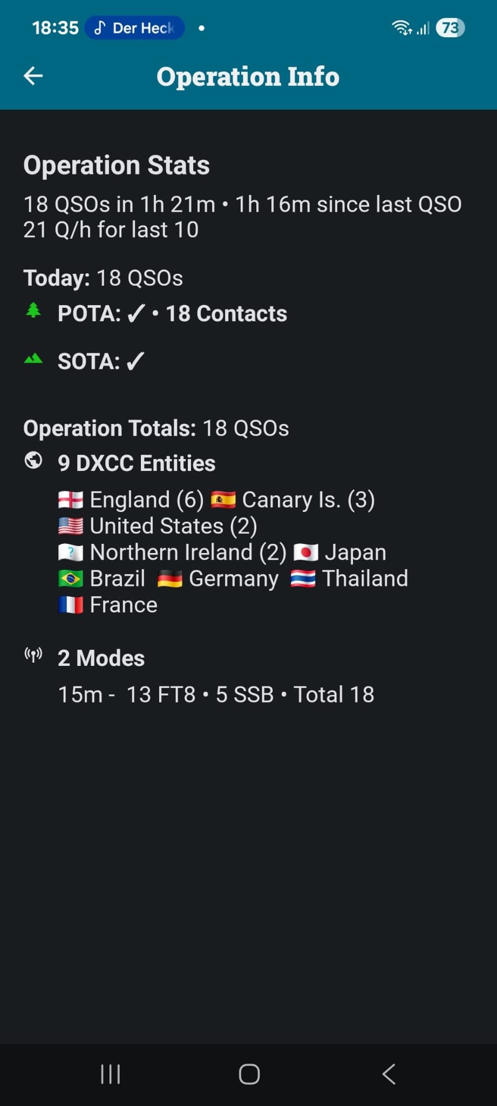497x1106 pixels.
Task: Tap the unknown Northern Ireland flag
Action: [x=71, y=552]
